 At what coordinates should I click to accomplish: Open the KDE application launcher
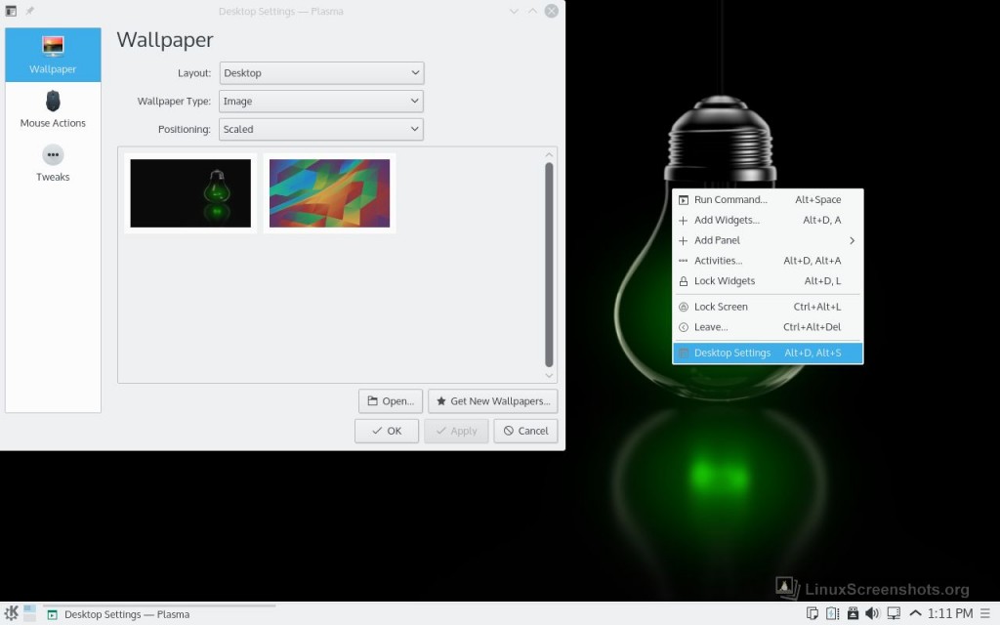click(11, 614)
